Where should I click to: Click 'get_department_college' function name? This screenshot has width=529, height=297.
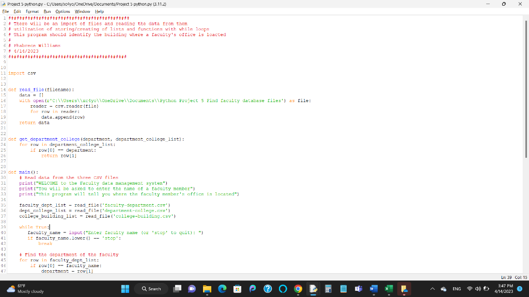(x=49, y=139)
